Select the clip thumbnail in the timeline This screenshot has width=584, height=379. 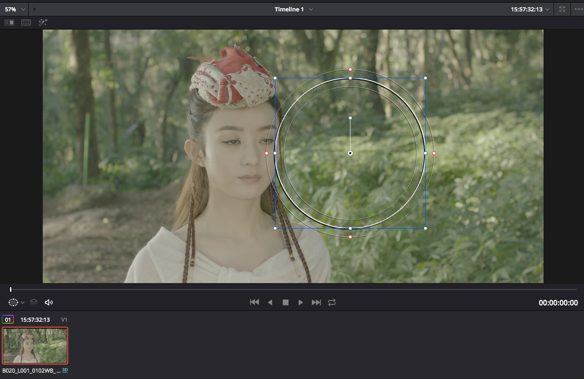click(35, 346)
